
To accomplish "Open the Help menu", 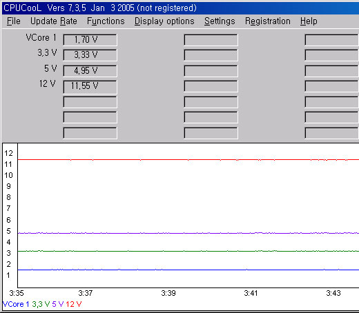I will coord(309,21).
